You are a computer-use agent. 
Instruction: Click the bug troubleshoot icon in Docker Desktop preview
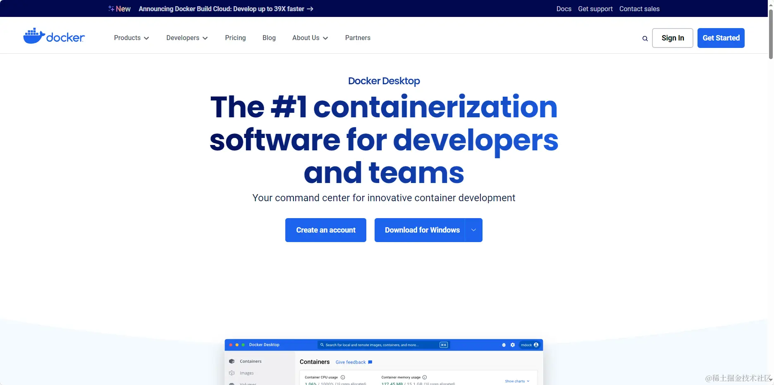click(504, 345)
